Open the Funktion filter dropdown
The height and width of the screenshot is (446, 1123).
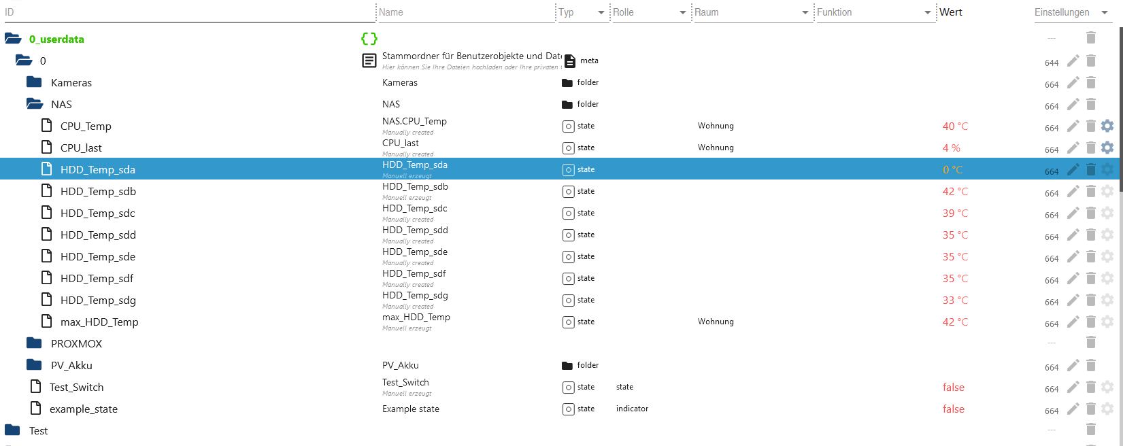coord(928,12)
